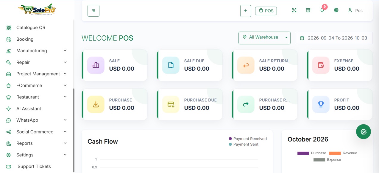Image resolution: width=379 pixels, height=173 pixels.
Task: Open the All Warehouse dropdown
Action: (264, 38)
